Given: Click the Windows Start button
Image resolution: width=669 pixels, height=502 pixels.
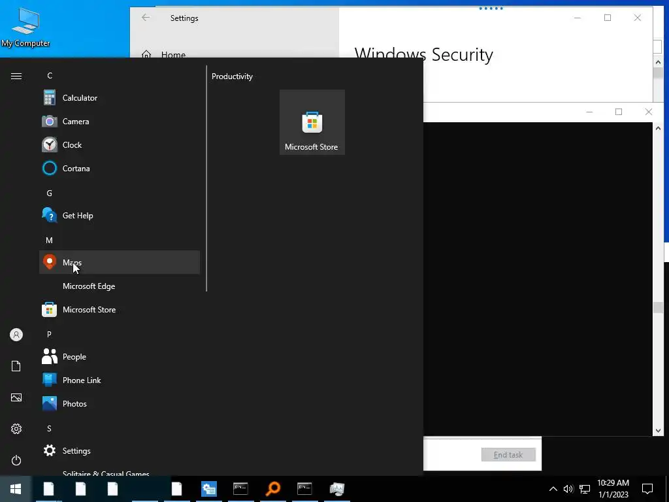Looking at the screenshot, I should (x=16, y=489).
